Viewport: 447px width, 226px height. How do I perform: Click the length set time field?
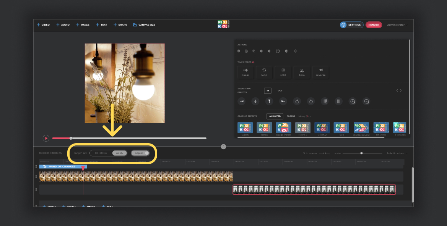point(101,153)
